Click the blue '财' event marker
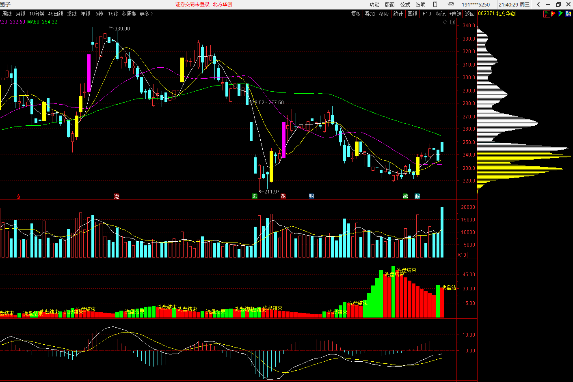573x382 pixels. (311, 196)
